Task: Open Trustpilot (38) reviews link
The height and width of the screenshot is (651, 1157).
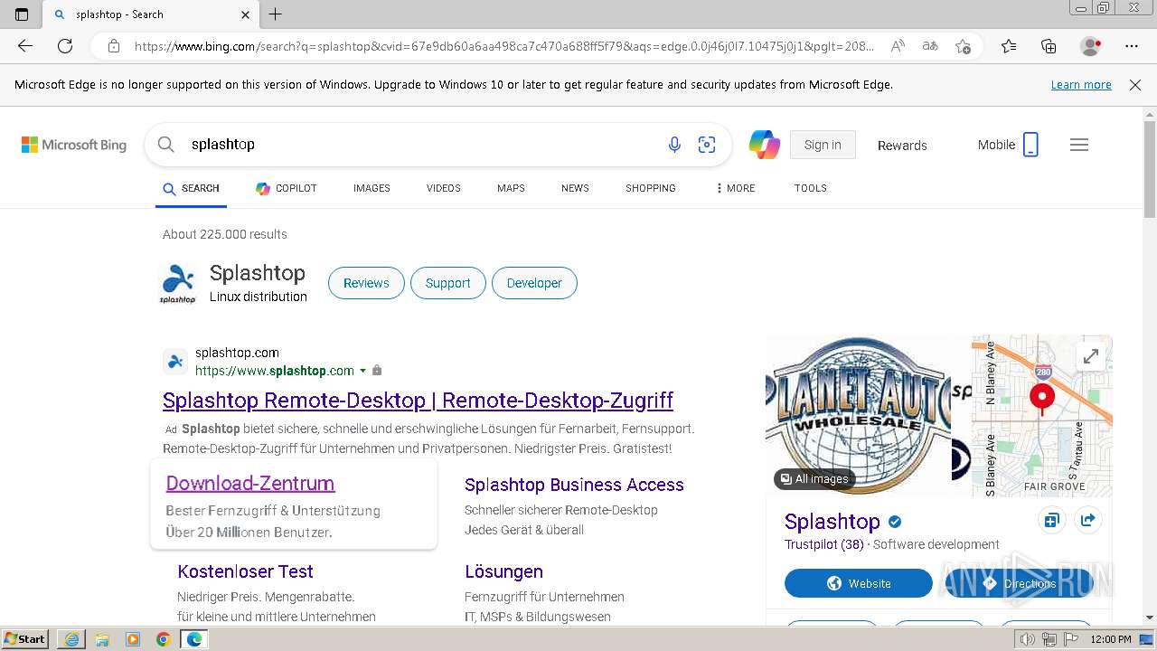Action: pos(823,544)
